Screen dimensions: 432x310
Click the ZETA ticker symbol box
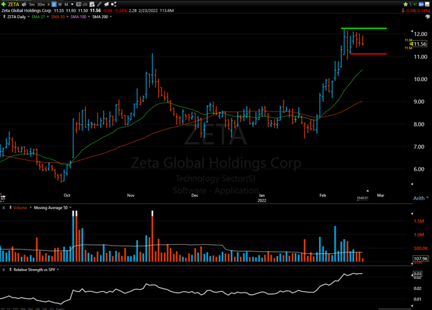(x=13, y=4)
